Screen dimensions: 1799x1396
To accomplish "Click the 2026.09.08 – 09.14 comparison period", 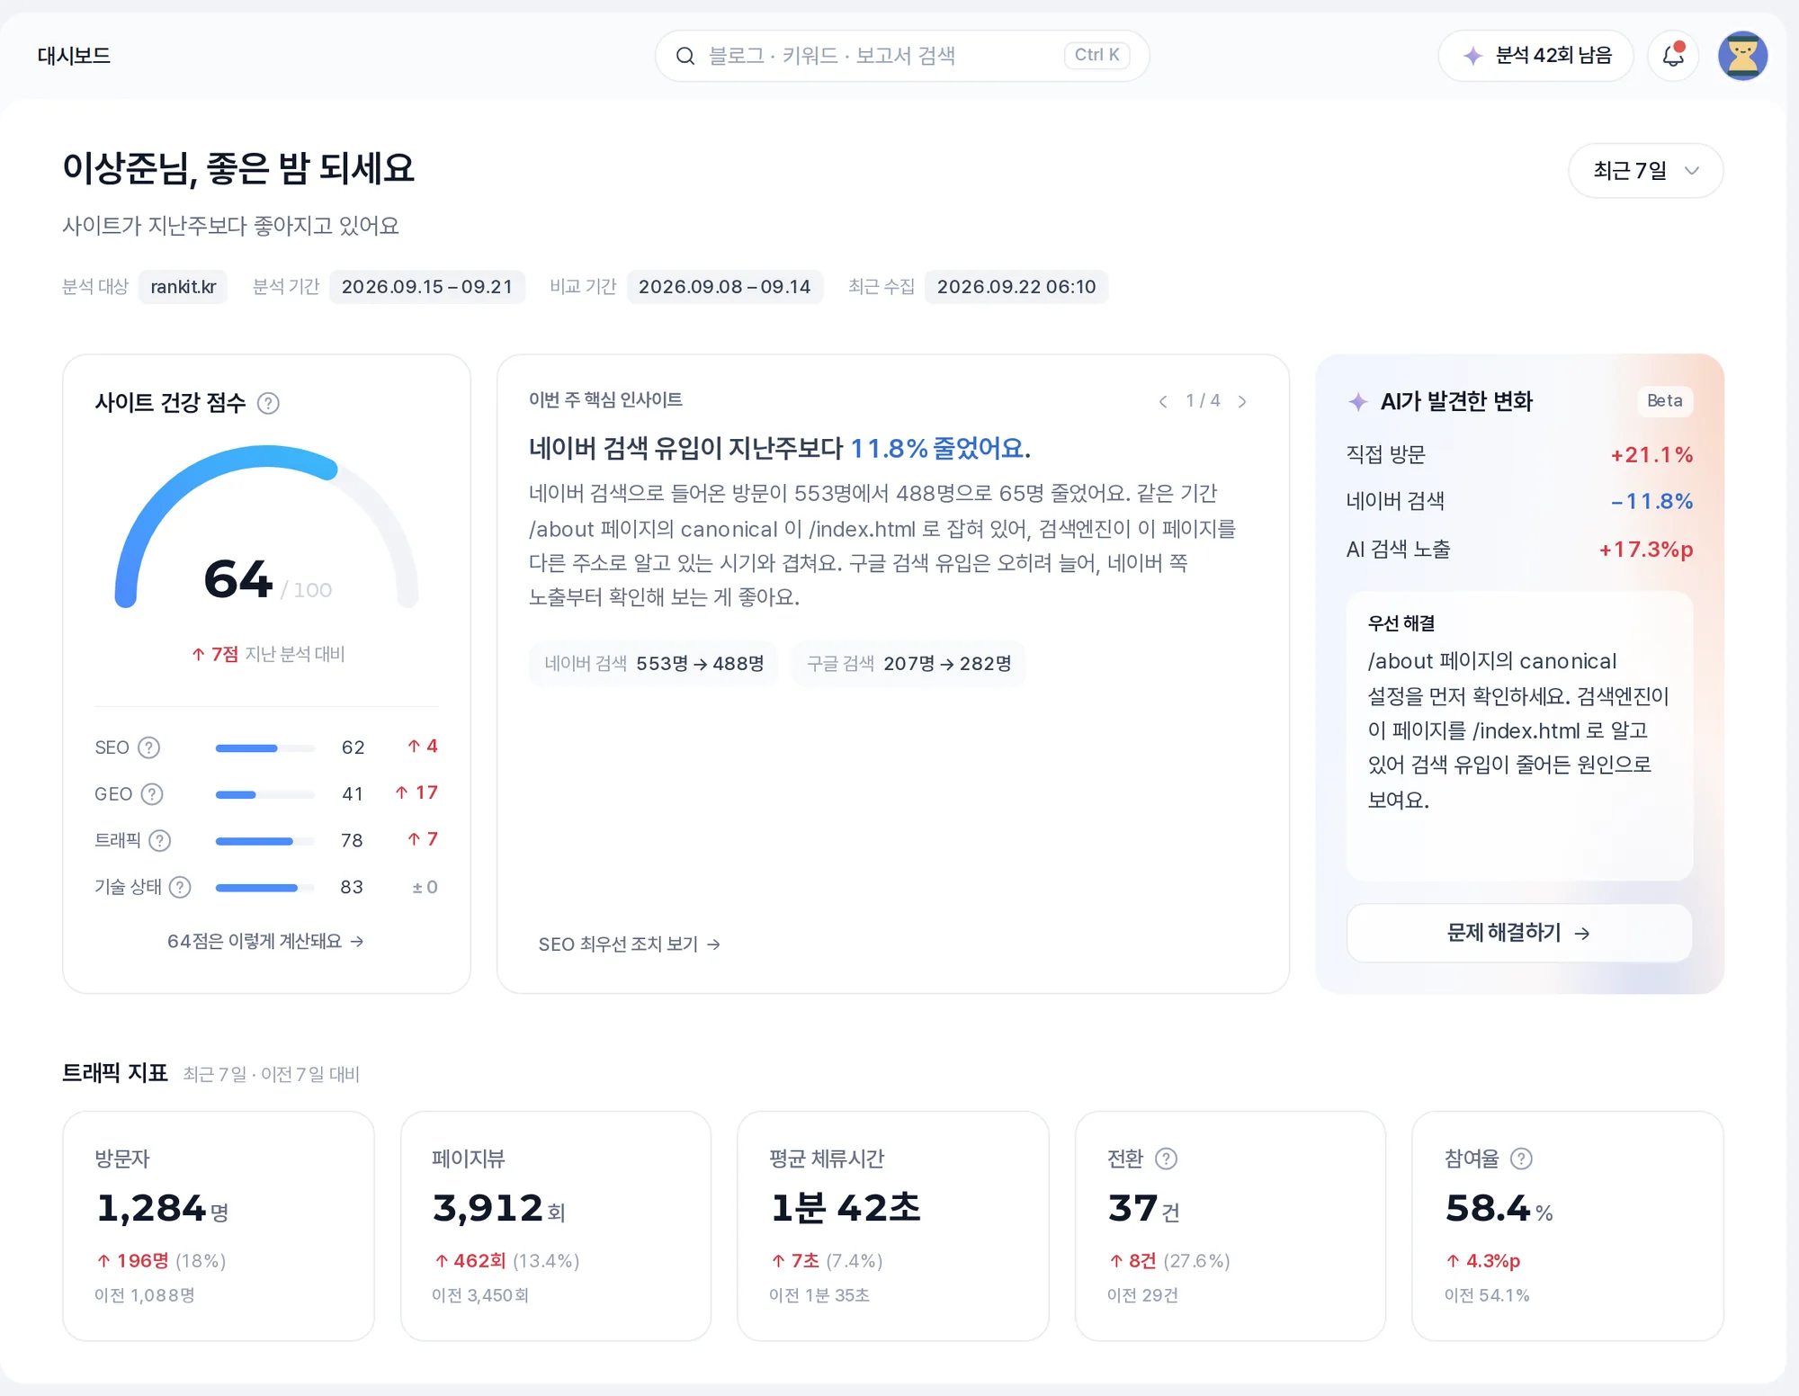I will [x=725, y=287].
